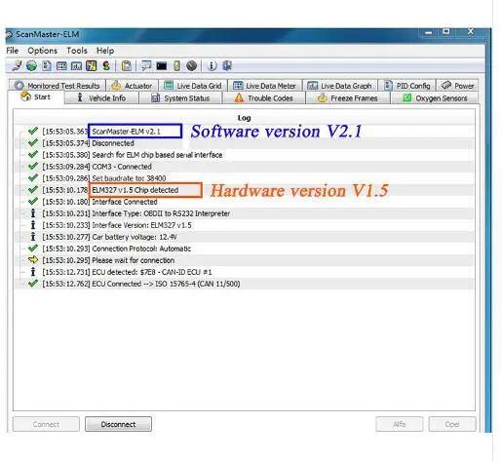Screen dimensions: 502x461
Task: Click the bar graph toolbar icon
Action: click(76, 66)
